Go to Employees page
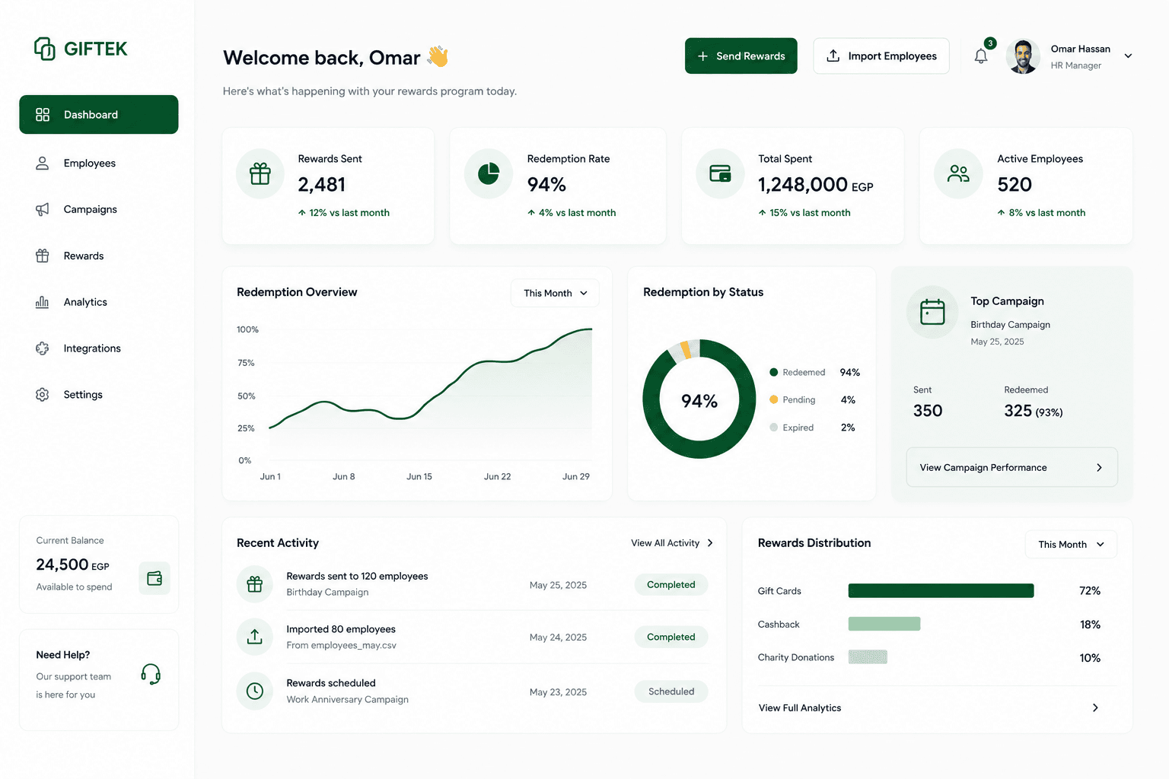 pos(99,164)
